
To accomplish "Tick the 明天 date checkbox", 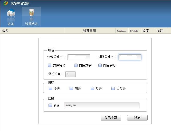I will click(x=71, y=89).
